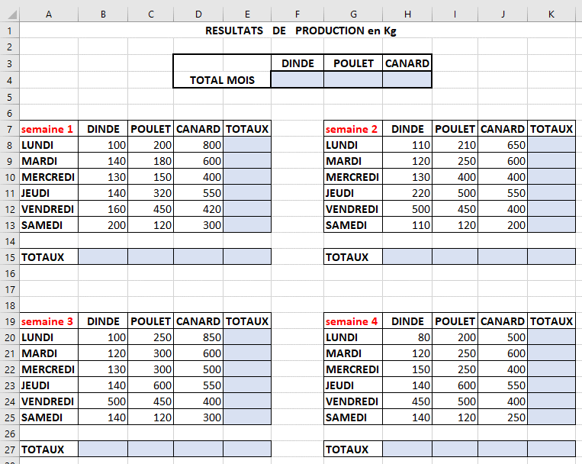Image resolution: width=582 pixels, height=464 pixels.
Task: Click row header 27
Action: [x=9, y=449]
